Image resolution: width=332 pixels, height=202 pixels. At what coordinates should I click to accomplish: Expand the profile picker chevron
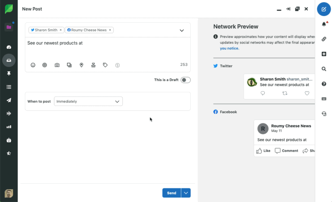coord(182,30)
